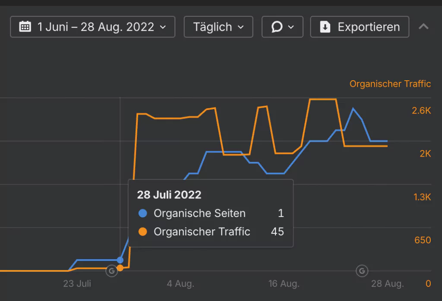This screenshot has height=301, width=442.
Task: Expand the chevron next to the speech bubble
Action: (x=290, y=26)
